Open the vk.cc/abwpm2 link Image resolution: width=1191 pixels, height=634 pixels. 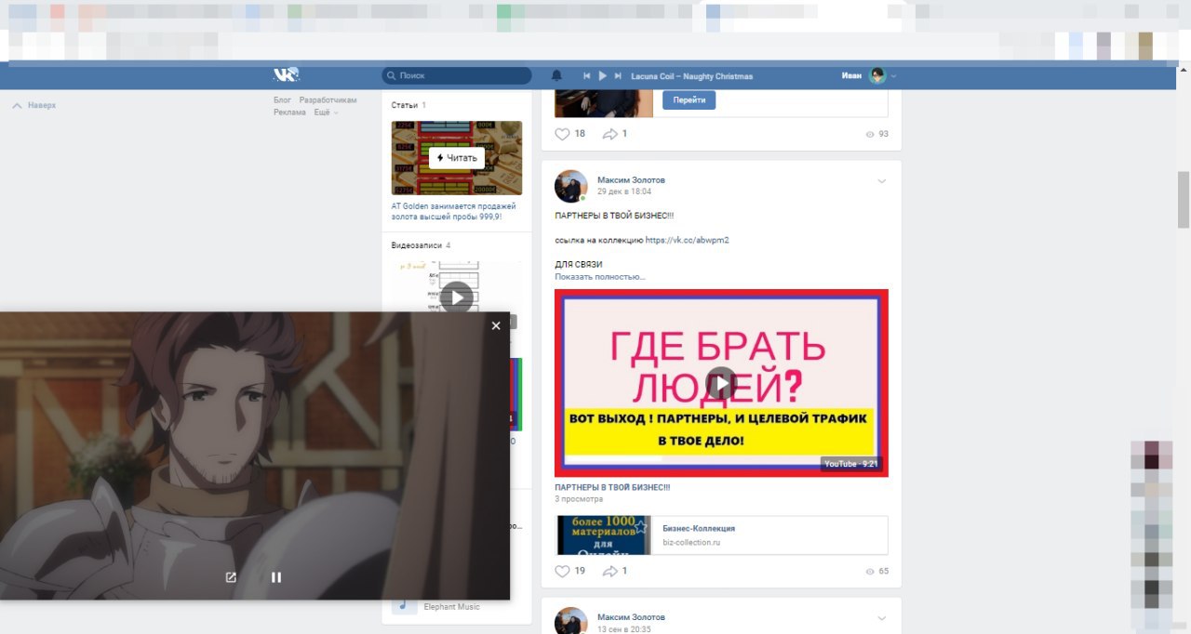pos(687,240)
